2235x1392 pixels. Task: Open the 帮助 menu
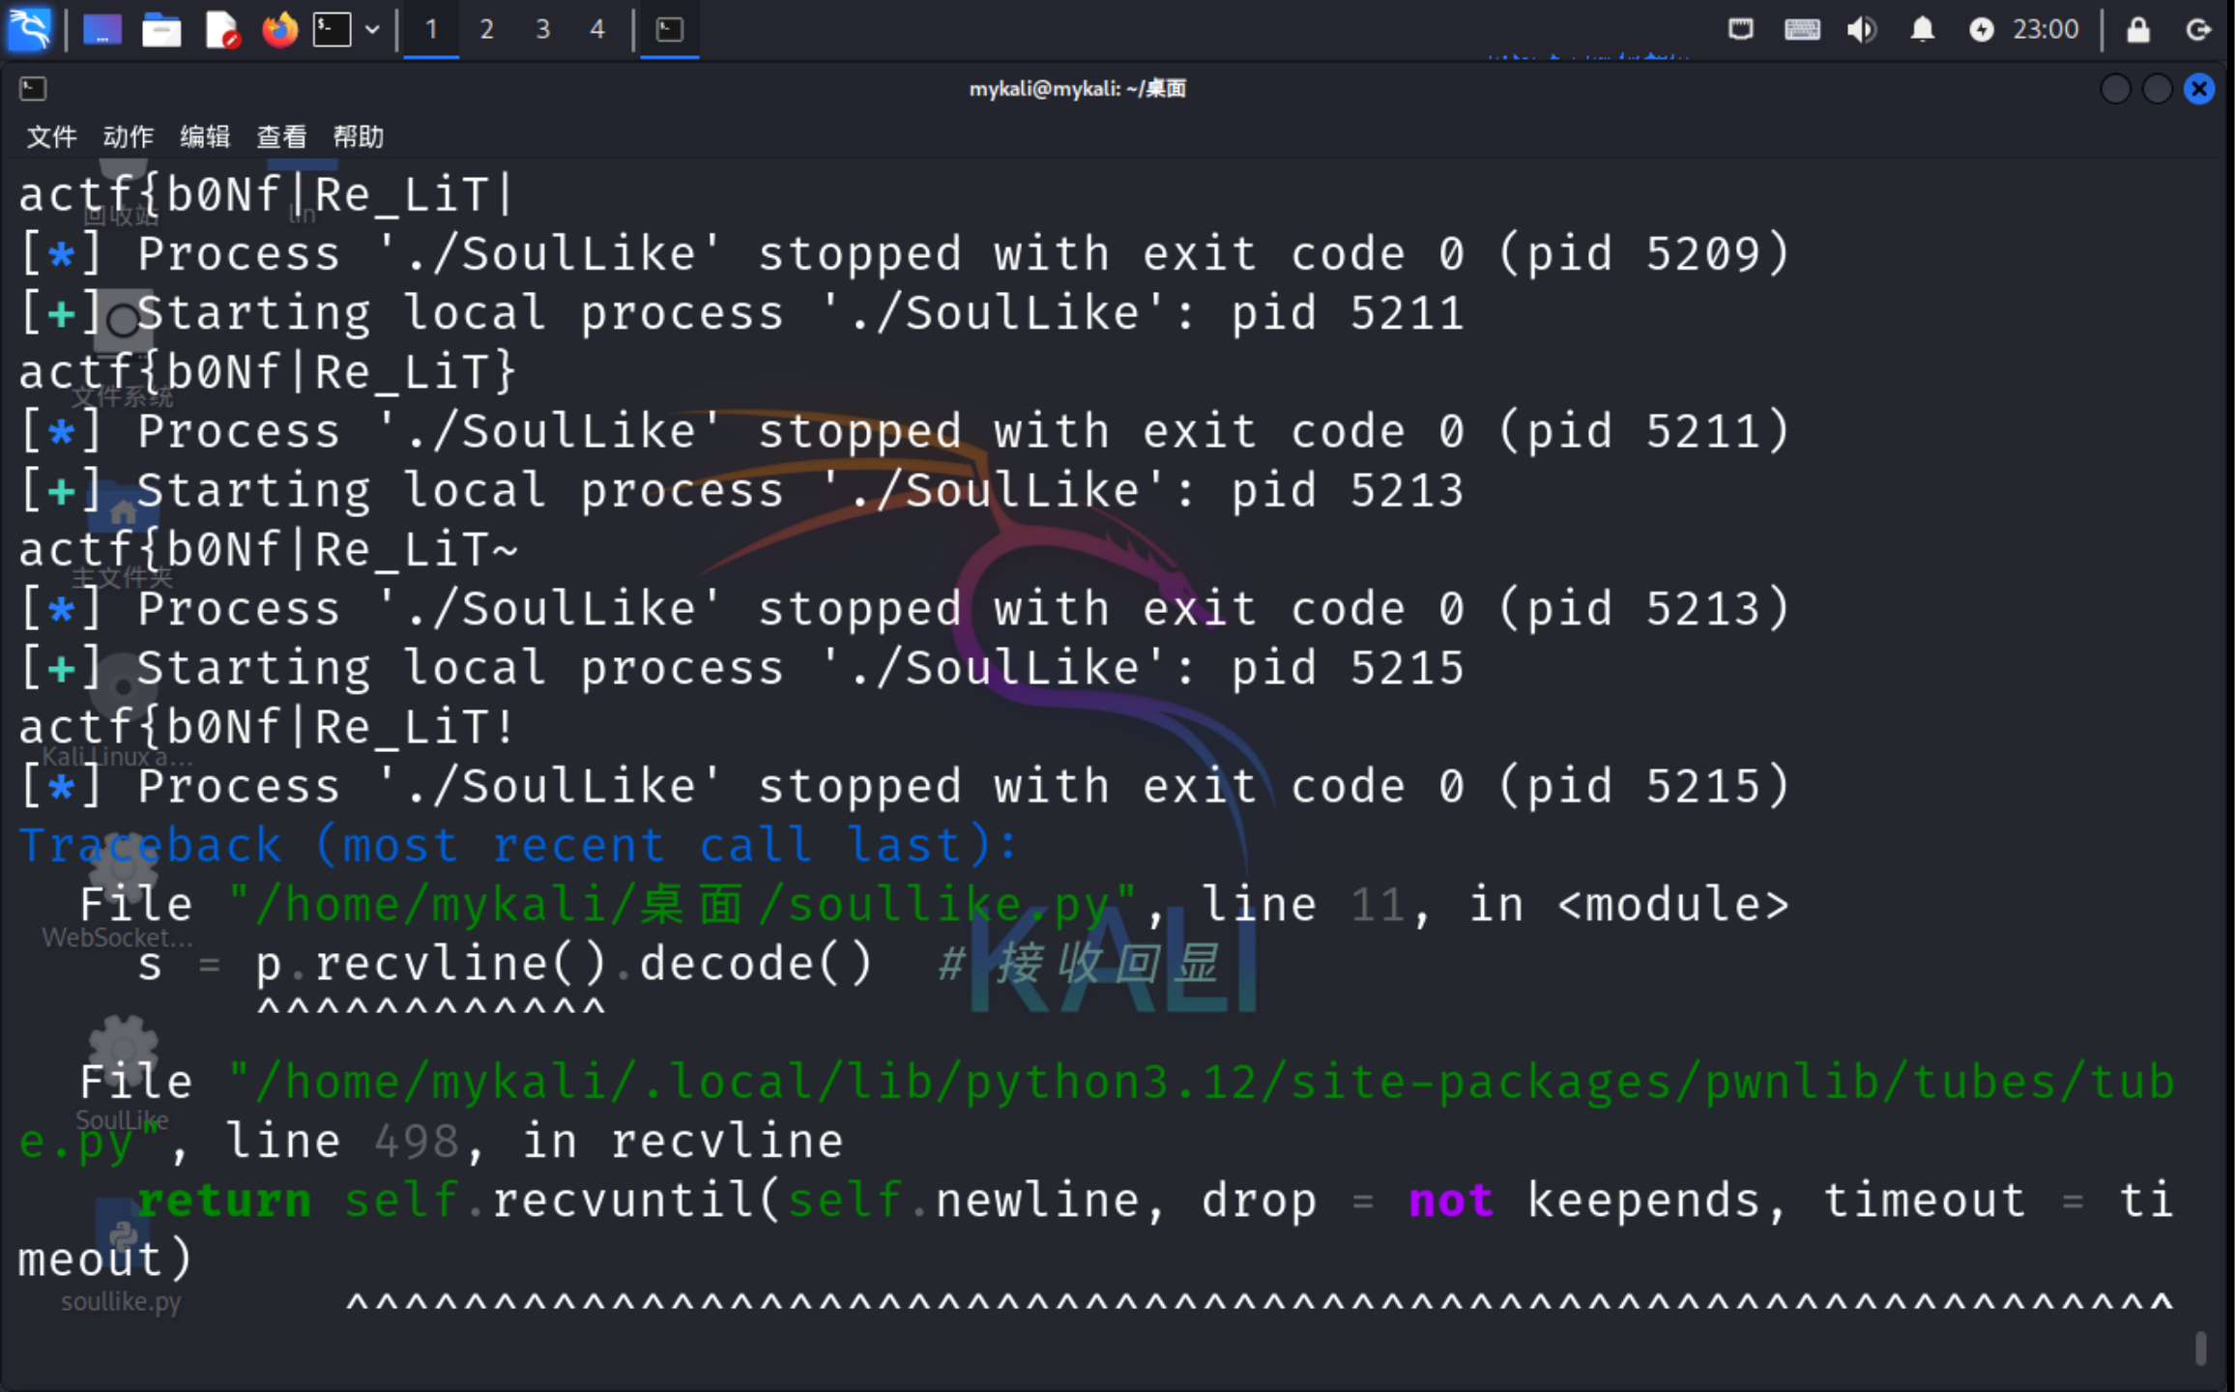[359, 136]
